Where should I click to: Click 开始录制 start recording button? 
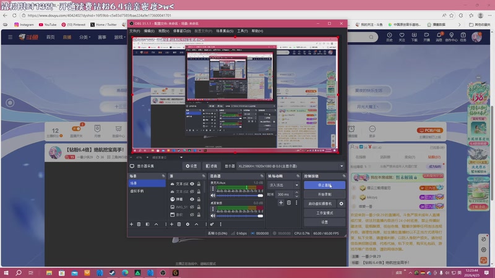pyautogui.click(x=324, y=194)
